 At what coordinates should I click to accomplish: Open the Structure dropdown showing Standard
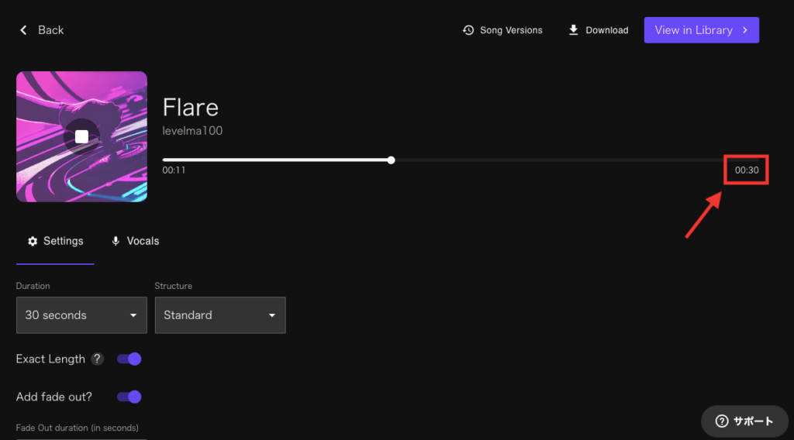(x=220, y=315)
